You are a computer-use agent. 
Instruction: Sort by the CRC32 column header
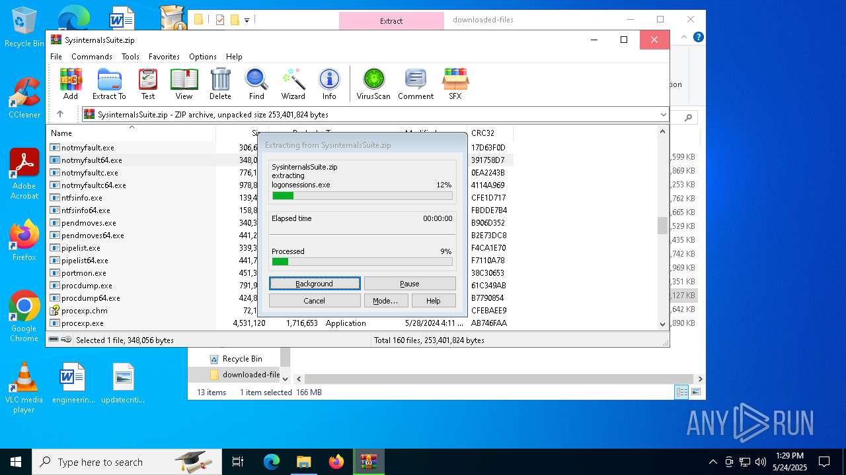[x=490, y=133]
